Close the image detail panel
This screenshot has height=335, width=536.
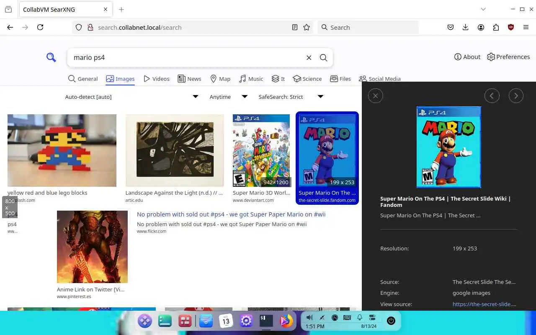point(375,96)
